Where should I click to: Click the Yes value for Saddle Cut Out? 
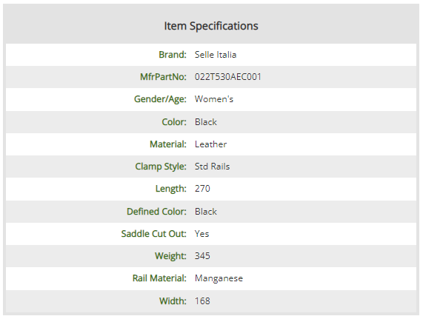click(x=201, y=234)
